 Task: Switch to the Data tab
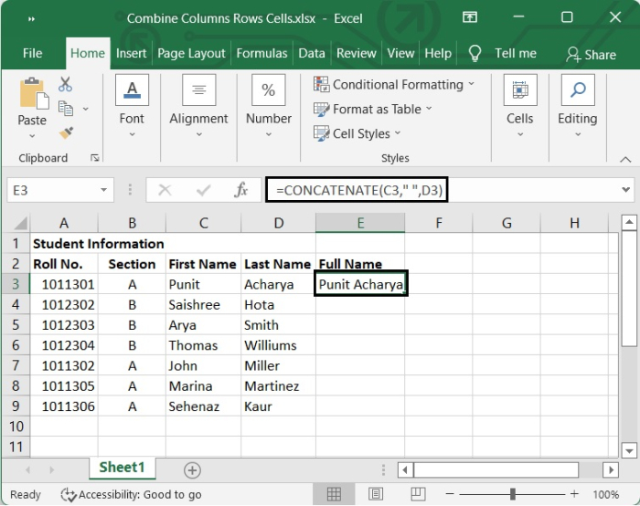[312, 53]
